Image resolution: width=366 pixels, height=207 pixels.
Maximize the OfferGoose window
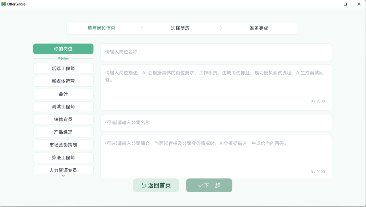345,4
